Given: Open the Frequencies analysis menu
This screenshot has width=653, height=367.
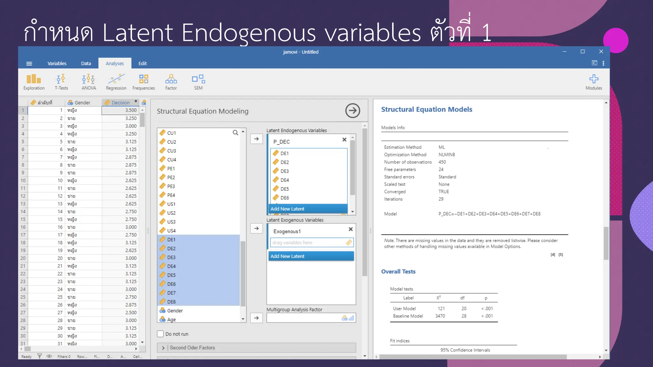Looking at the screenshot, I should pyautogui.click(x=143, y=82).
